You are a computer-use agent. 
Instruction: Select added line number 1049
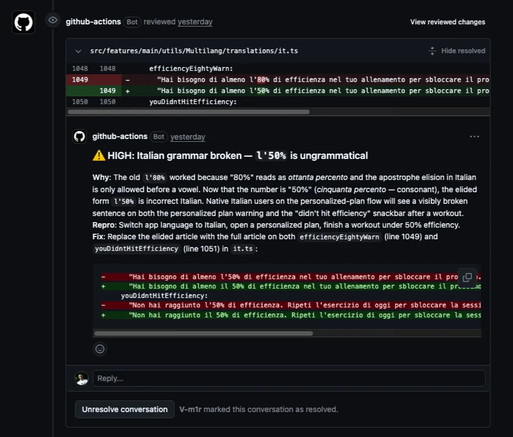[107, 91]
